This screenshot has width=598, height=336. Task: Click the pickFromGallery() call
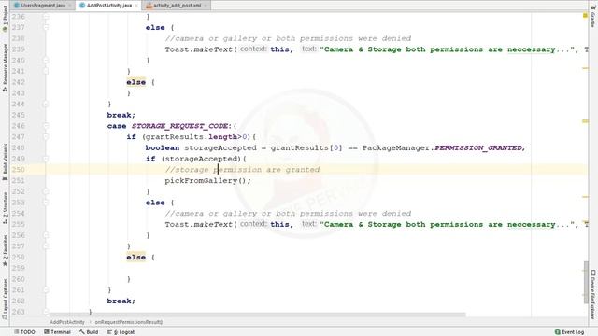click(207, 180)
